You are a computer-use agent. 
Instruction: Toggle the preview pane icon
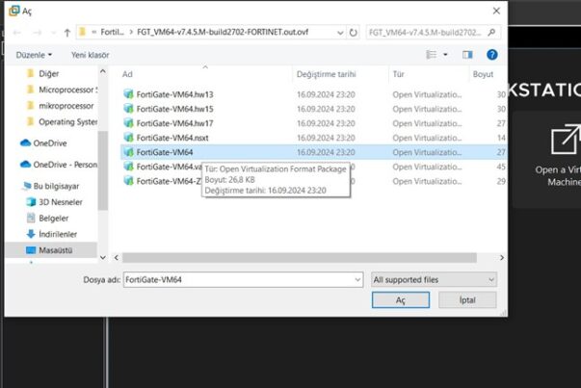469,55
